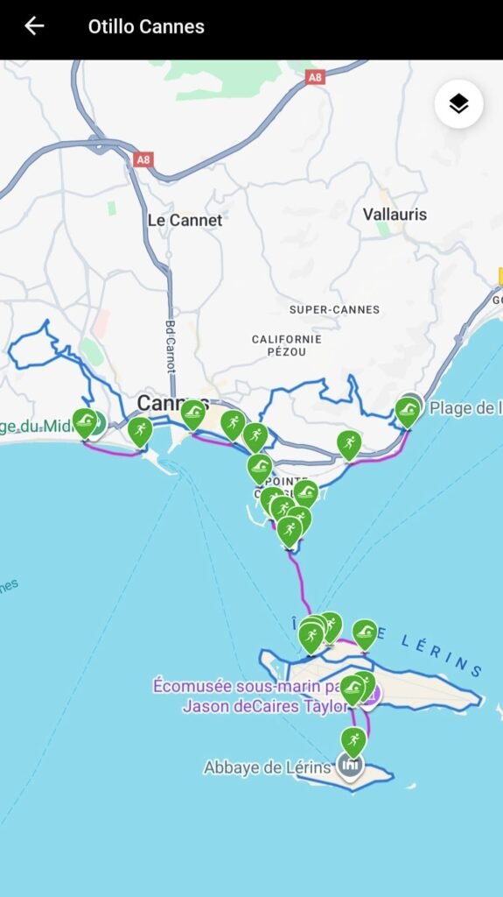Tap swim marker beside ÎLES DE LÉRINS text
Screen dimensions: 503x897
click(x=365, y=634)
